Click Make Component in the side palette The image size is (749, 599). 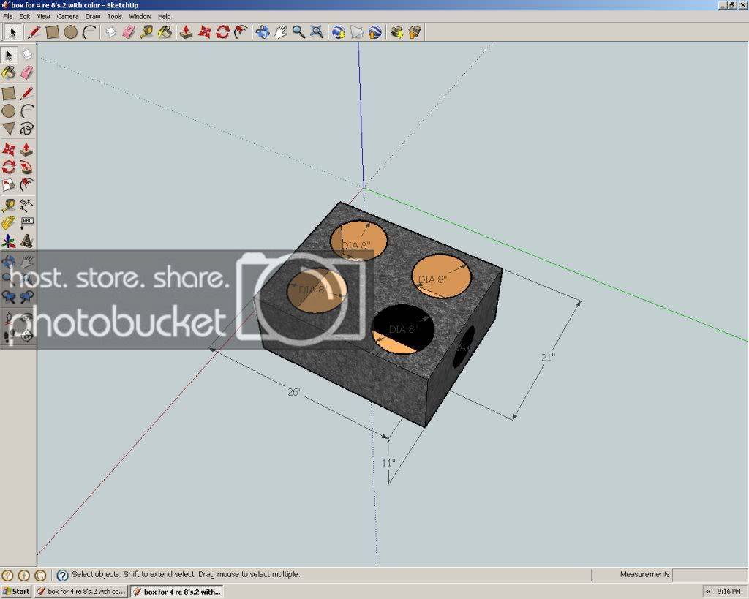coord(27,56)
